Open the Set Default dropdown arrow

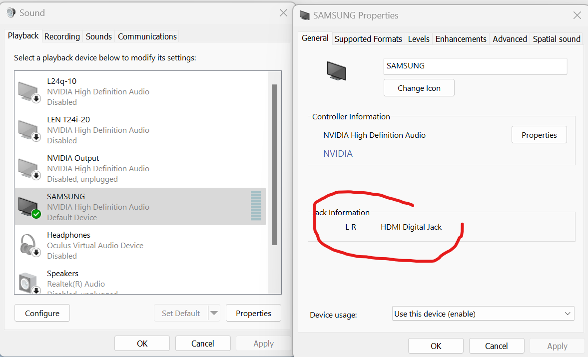tap(214, 313)
